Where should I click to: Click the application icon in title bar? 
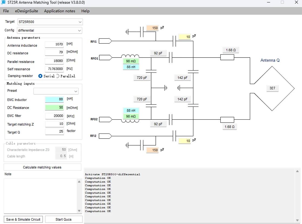pyautogui.click(x=3, y=2)
